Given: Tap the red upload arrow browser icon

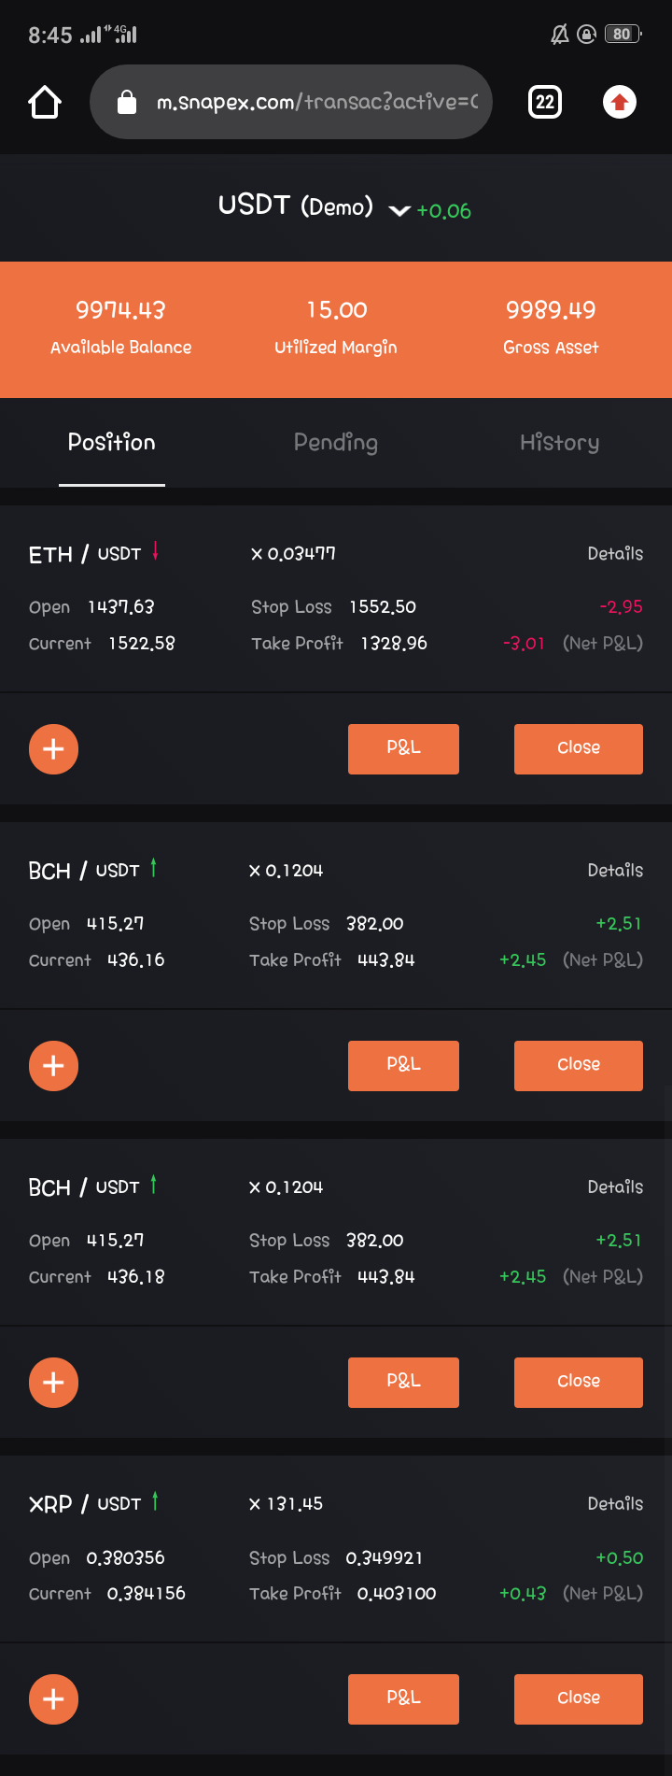Looking at the screenshot, I should pyautogui.click(x=620, y=102).
